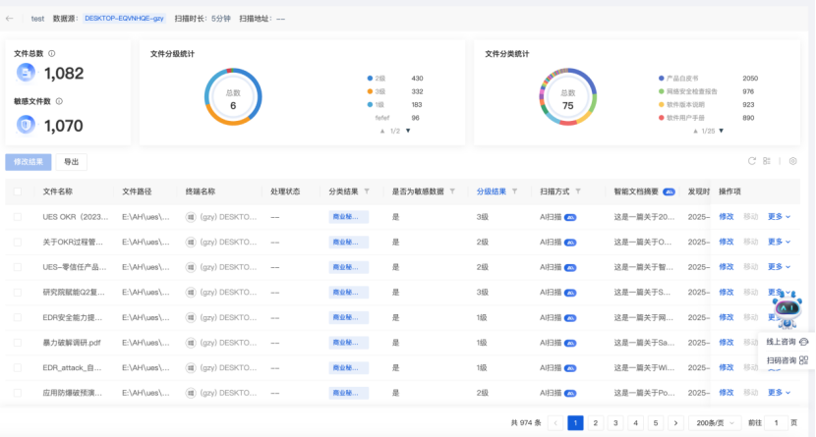The image size is (816, 437).
Task: Go to page 5
Action: (x=656, y=423)
